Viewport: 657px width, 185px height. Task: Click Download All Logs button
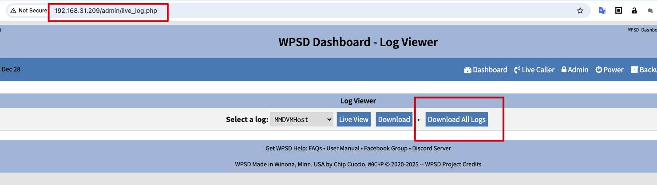(x=456, y=119)
